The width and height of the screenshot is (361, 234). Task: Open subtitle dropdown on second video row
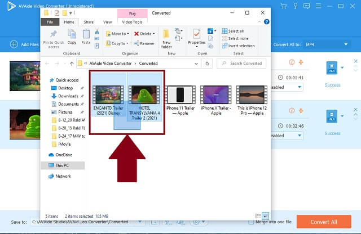pyautogui.click(x=300, y=136)
